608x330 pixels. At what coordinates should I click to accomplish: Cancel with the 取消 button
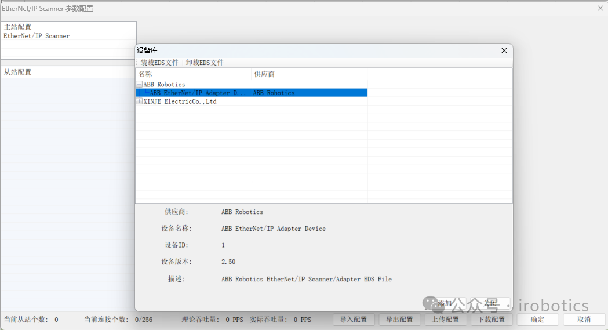584,320
